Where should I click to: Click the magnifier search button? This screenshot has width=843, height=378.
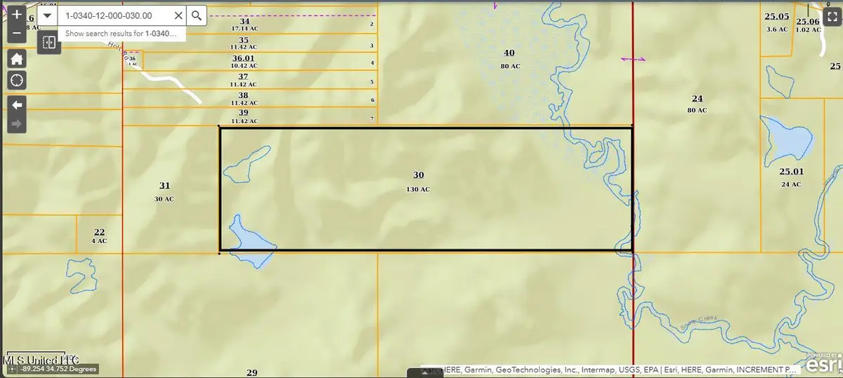point(197,15)
